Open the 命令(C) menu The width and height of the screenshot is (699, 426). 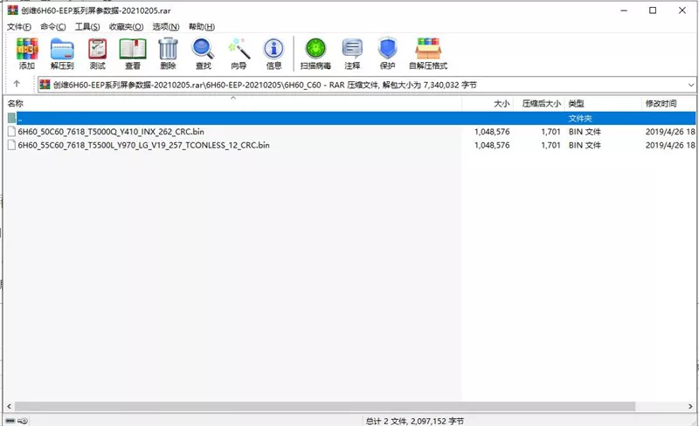click(53, 27)
